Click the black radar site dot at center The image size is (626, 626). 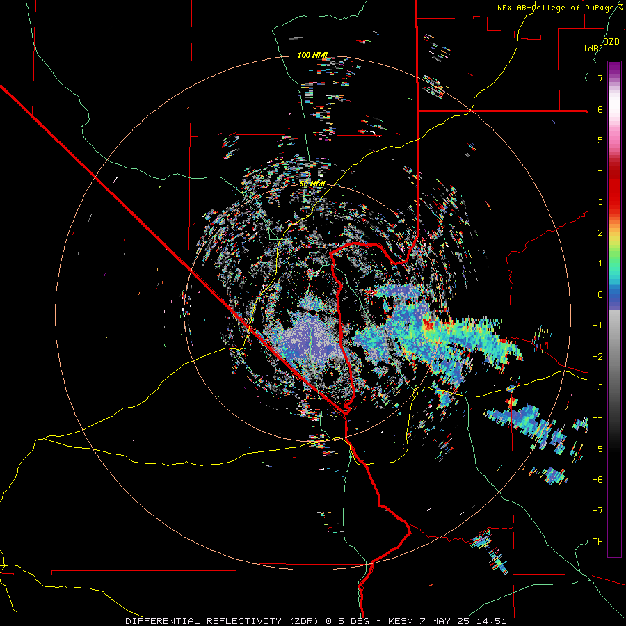(x=314, y=312)
